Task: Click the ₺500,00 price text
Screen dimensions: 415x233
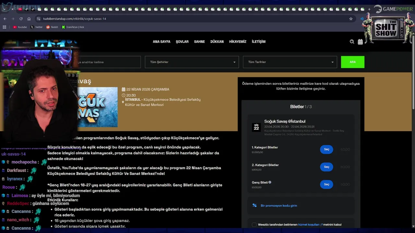Action: click(256, 187)
